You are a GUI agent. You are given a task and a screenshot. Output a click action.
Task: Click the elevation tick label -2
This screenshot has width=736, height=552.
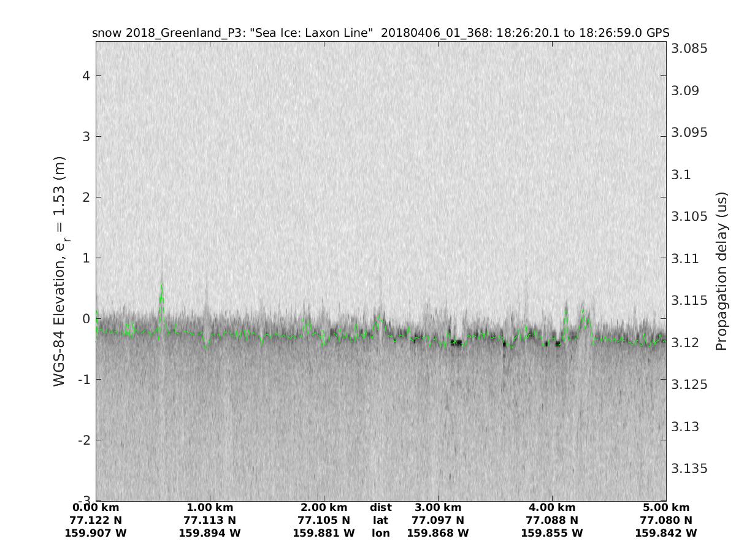[x=82, y=440]
